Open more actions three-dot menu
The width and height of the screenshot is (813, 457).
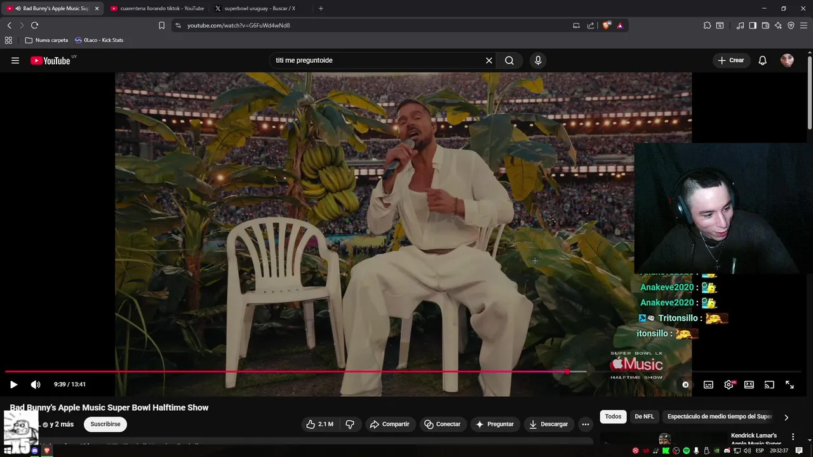[x=586, y=424]
